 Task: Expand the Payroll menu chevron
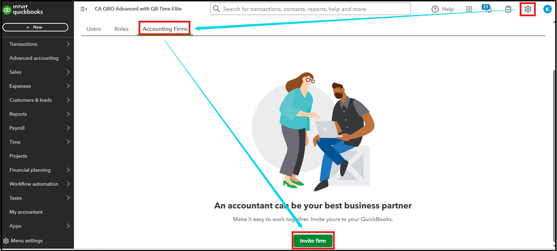tap(68, 128)
